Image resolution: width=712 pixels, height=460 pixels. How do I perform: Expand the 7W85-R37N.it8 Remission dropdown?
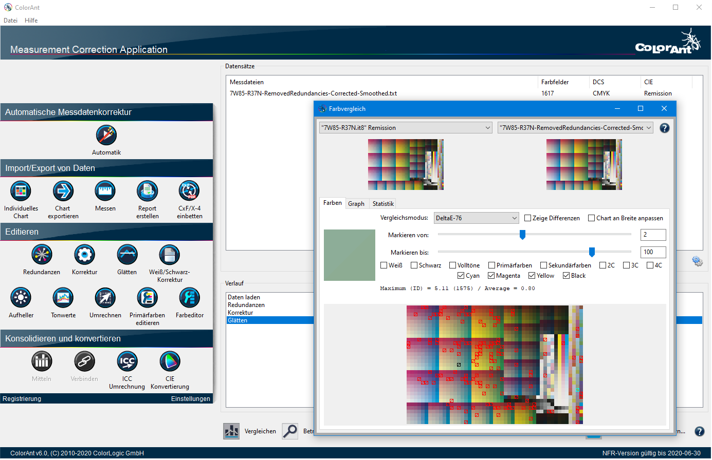(406, 128)
